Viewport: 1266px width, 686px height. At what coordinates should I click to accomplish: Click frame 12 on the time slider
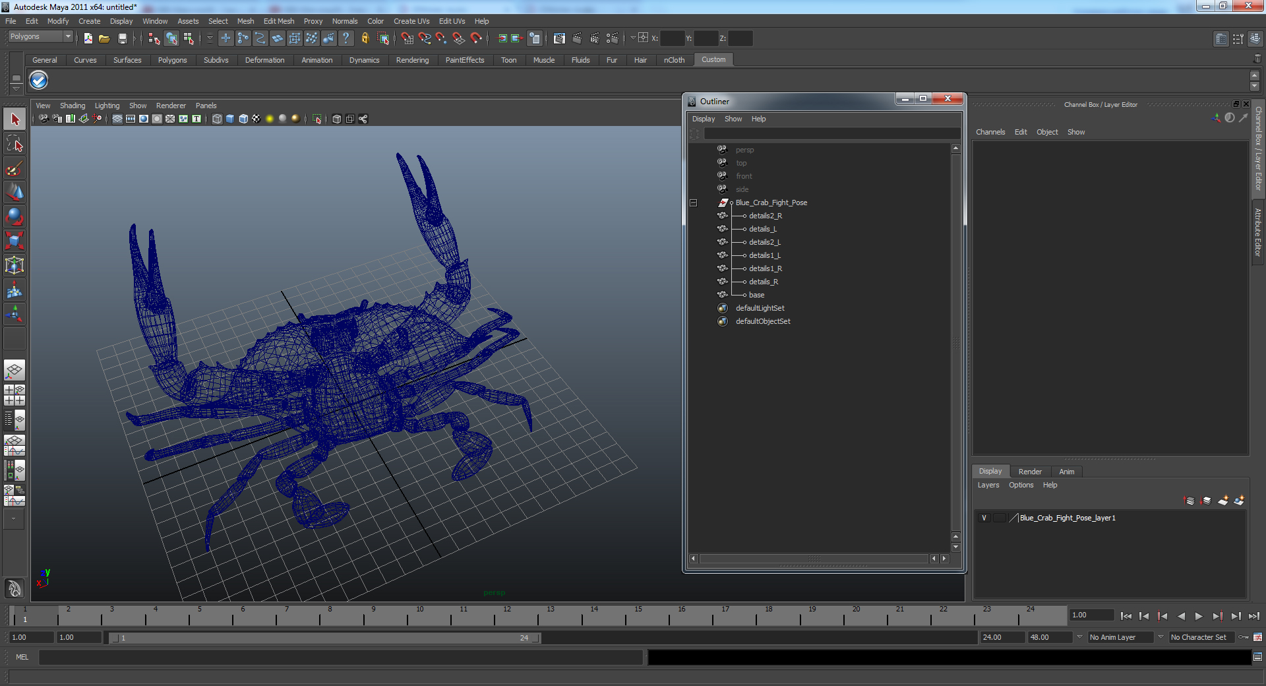point(506,616)
